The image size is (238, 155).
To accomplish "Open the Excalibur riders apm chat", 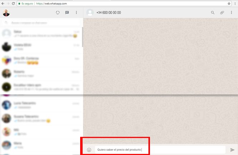I will 41,87.
